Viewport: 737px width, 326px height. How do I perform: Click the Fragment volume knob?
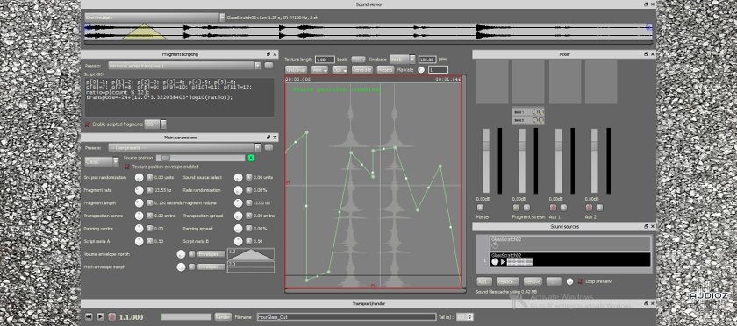click(239, 203)
